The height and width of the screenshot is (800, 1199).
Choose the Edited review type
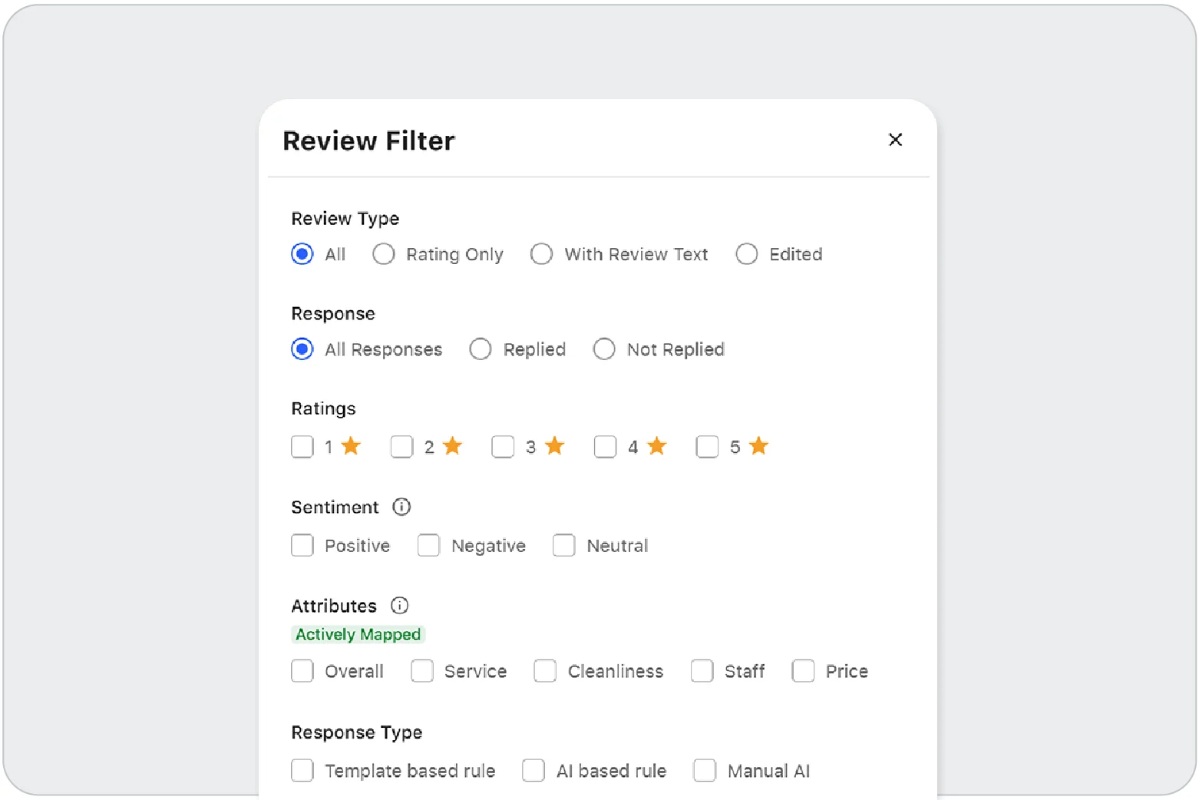tap(747, 254)
